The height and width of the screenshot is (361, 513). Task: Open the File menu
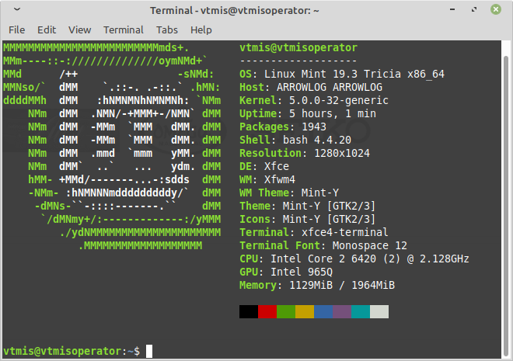click(16, 30)
